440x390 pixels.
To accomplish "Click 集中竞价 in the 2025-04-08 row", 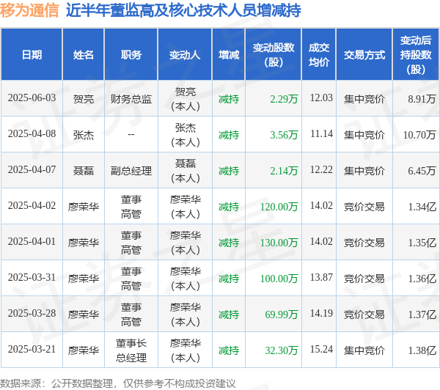I will tap(364, 135).
